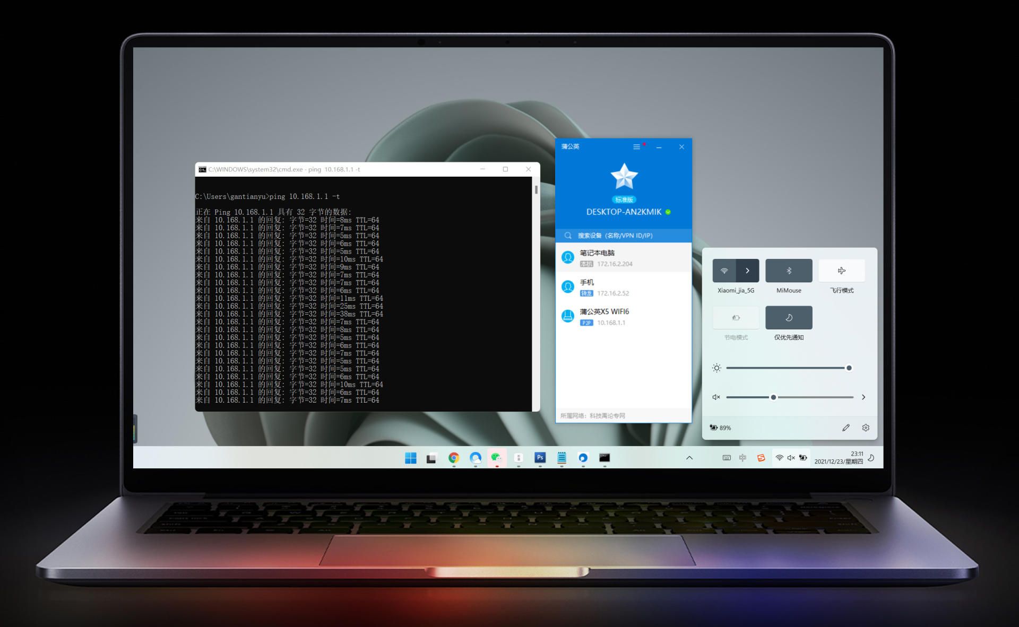Viewport: 1019px width, 627px height.
Task: Click the battery tray icon
Action: coord(803,457)
